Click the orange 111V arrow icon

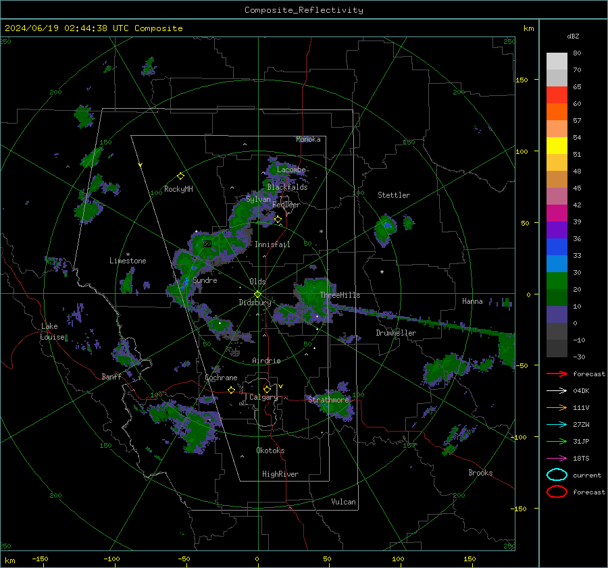[557, 407]
